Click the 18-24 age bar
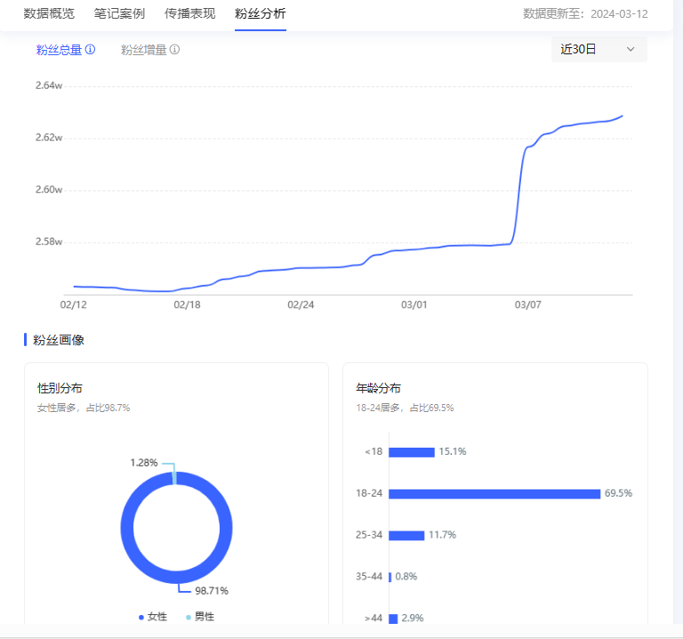 point(494,494)
